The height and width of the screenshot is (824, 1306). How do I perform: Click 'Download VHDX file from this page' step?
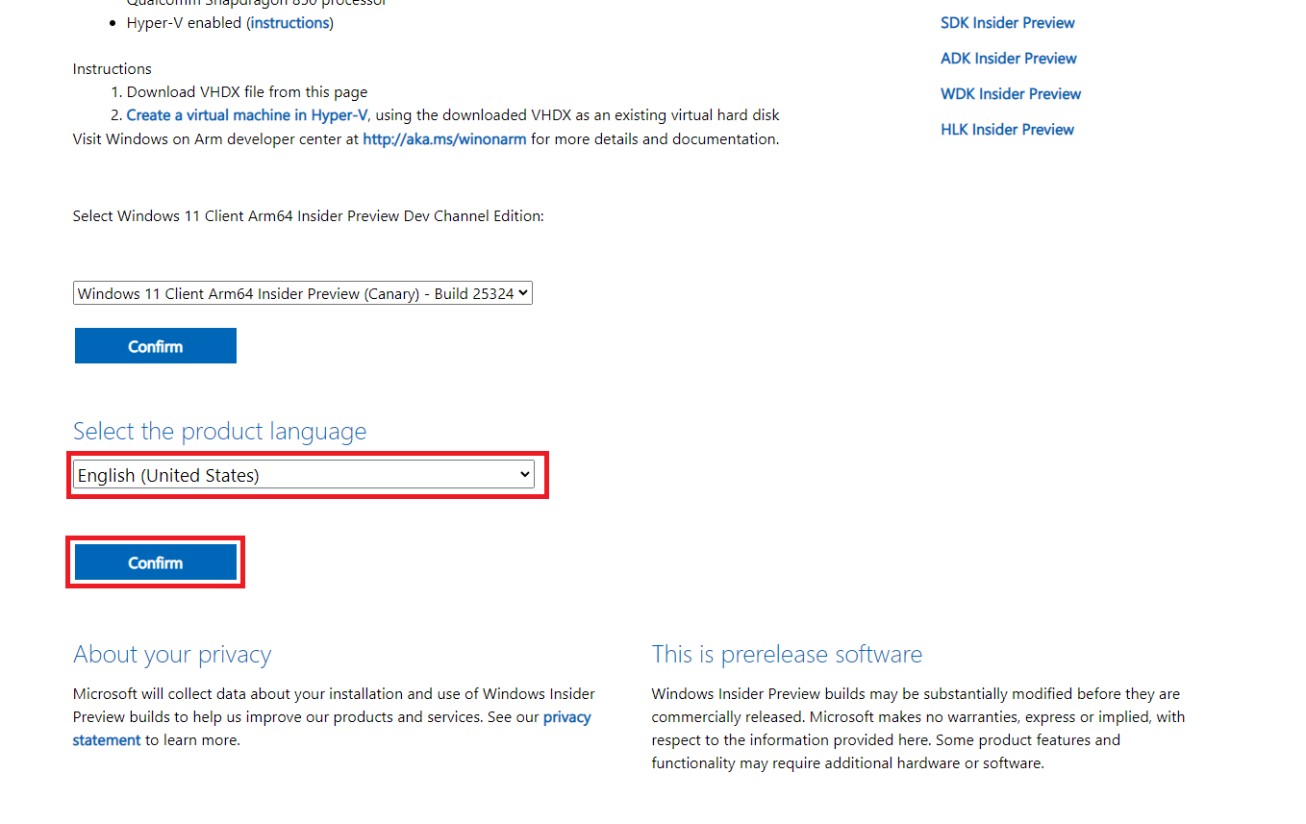click(x=247, y=91)
